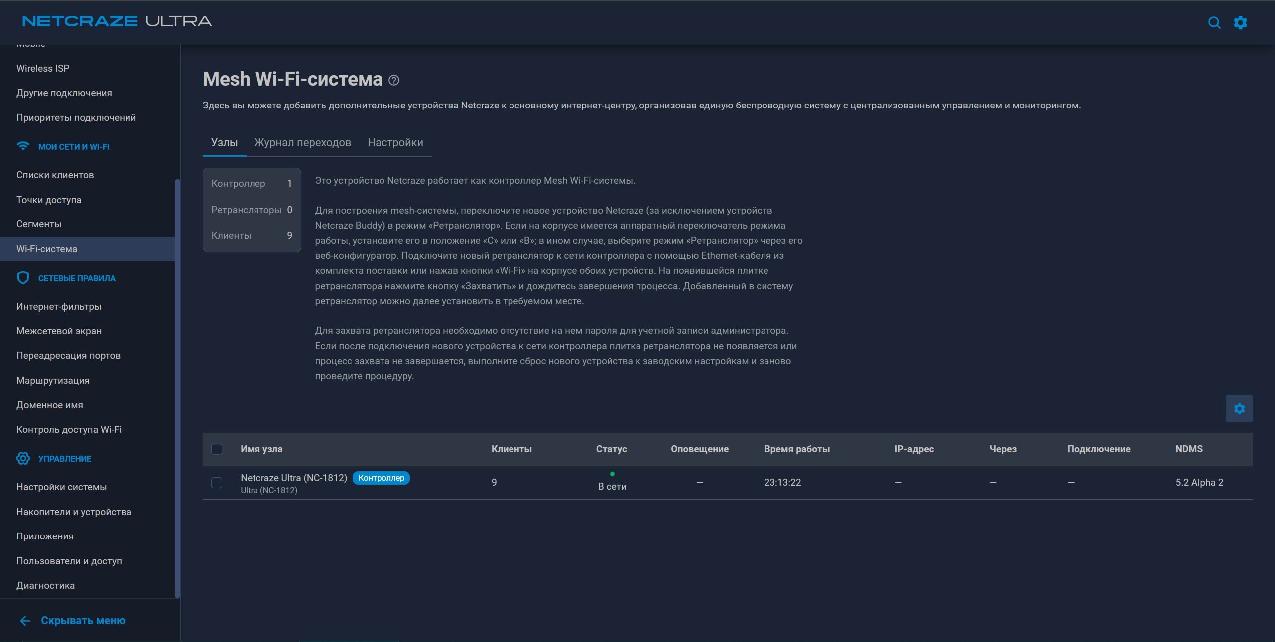Screen dimensions: 1275x642
Task: Toggle the select-all checkbox in table header
Action: coord(217,449)
